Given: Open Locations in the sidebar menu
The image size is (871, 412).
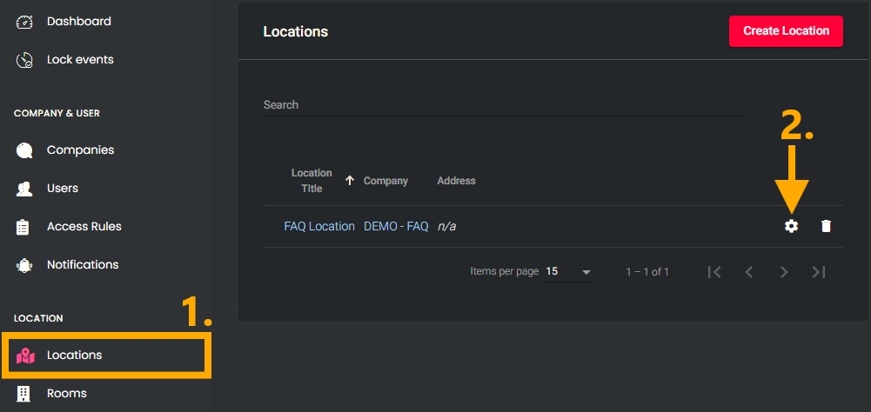Looking at the screenshot, I should [75, 356].
